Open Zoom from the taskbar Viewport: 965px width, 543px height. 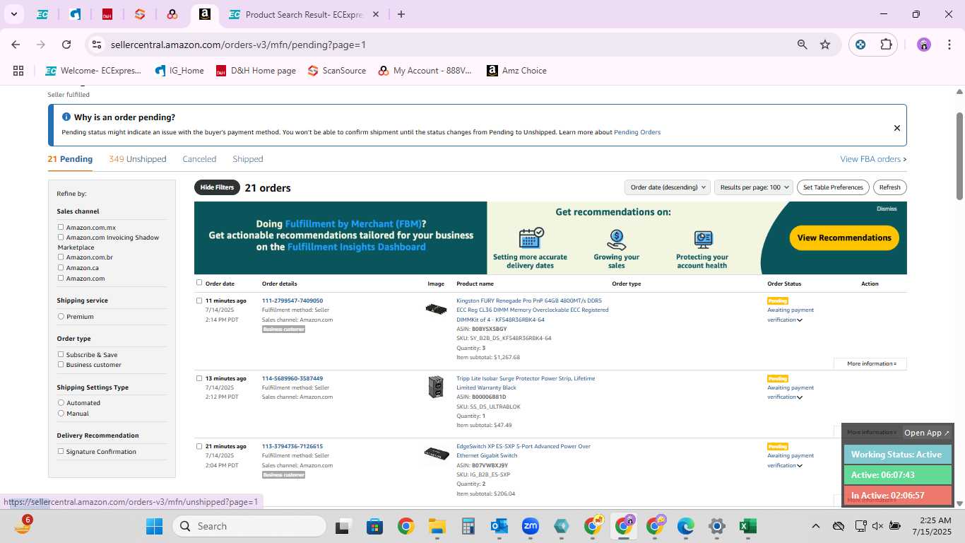tap(530, 526)
